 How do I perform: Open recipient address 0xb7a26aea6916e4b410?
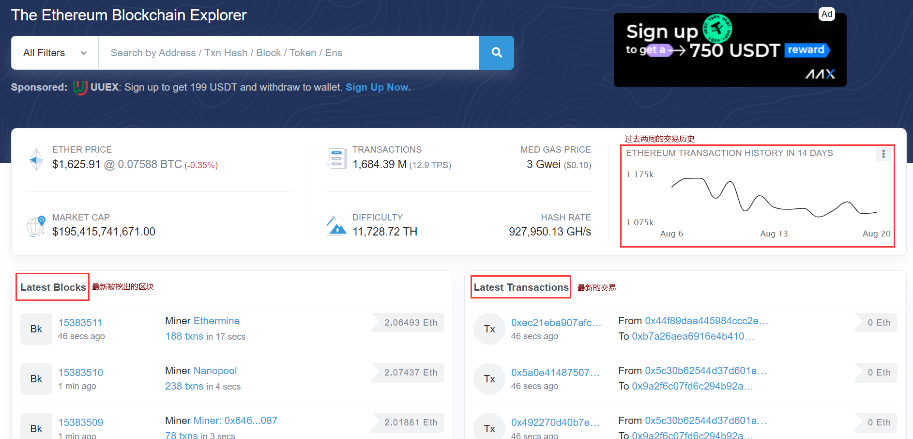pos(693,336)
